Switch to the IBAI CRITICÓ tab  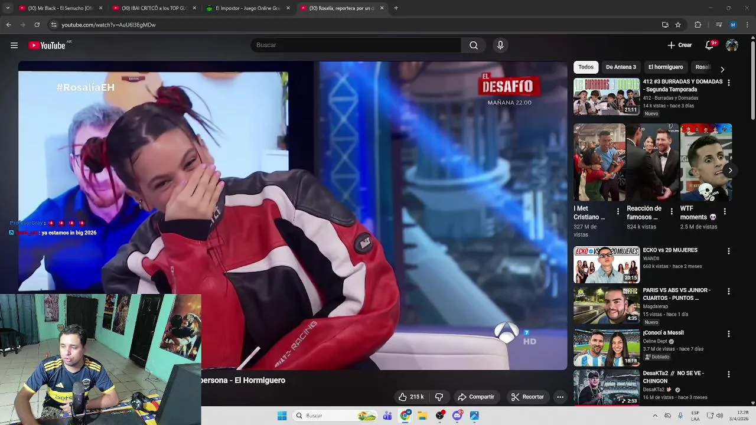click(x=155, y=8)
